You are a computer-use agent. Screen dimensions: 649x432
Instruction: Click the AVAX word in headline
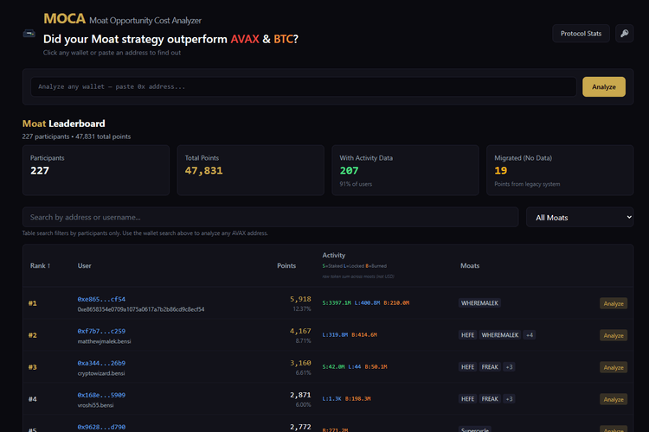(x=245, y=39)
